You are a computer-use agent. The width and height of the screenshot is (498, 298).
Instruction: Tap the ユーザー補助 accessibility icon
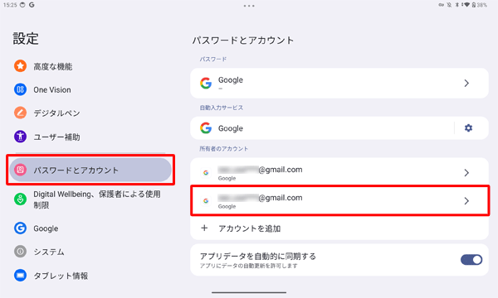20,137
